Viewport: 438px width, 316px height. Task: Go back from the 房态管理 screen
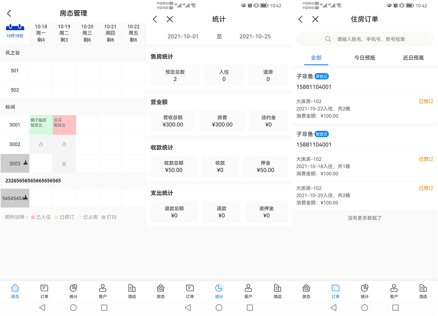pyautogui.click(x=9, y=13)
